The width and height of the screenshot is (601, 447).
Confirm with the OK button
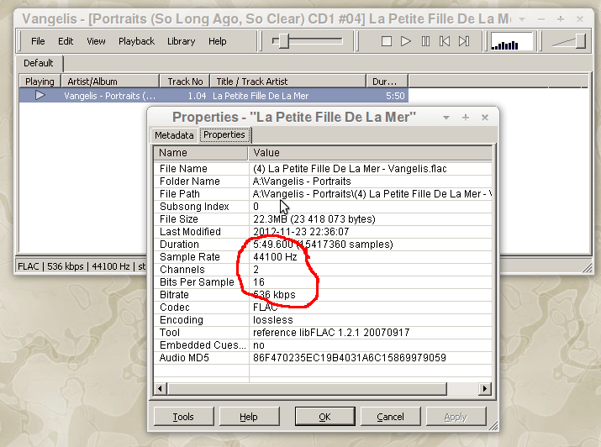(x=324, y=417)
